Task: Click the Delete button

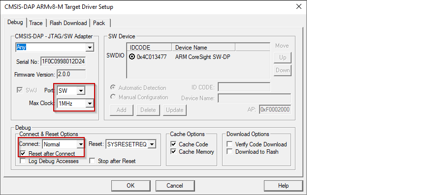Action: (148, 110)
